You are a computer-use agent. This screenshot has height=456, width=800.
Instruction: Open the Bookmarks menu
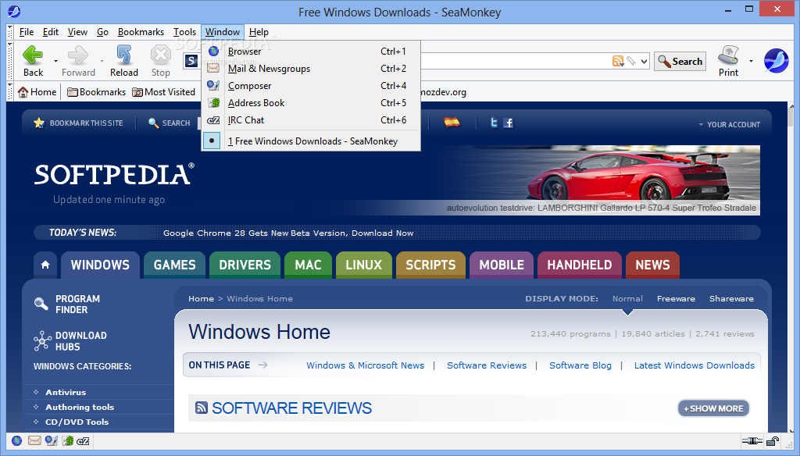click(x=141, y=32)
